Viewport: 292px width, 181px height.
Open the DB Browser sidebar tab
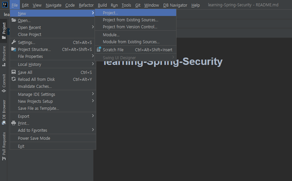4,112
